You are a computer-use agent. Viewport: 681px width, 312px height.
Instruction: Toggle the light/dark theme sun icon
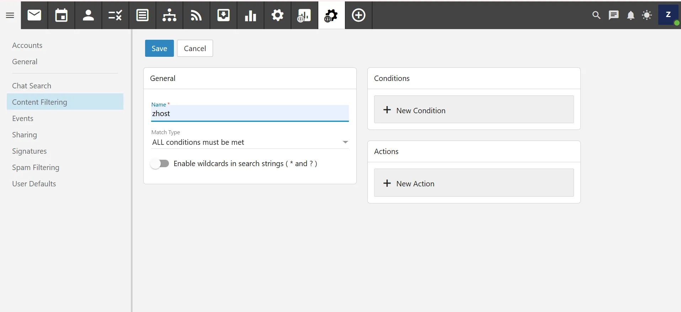(x=647, y=15)
